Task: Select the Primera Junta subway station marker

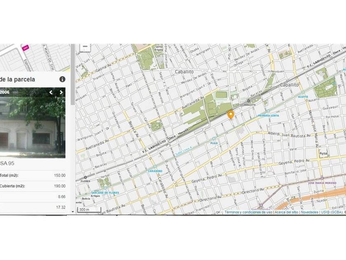Action: click(x=268, y=111)
